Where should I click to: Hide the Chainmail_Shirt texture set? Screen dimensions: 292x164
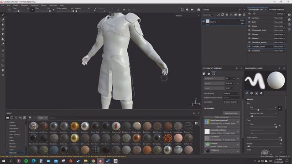pyautogui.click(x=250, y=30)
